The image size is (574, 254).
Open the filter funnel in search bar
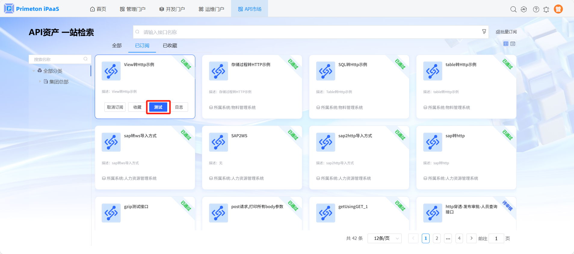click(x=484, y=32)
